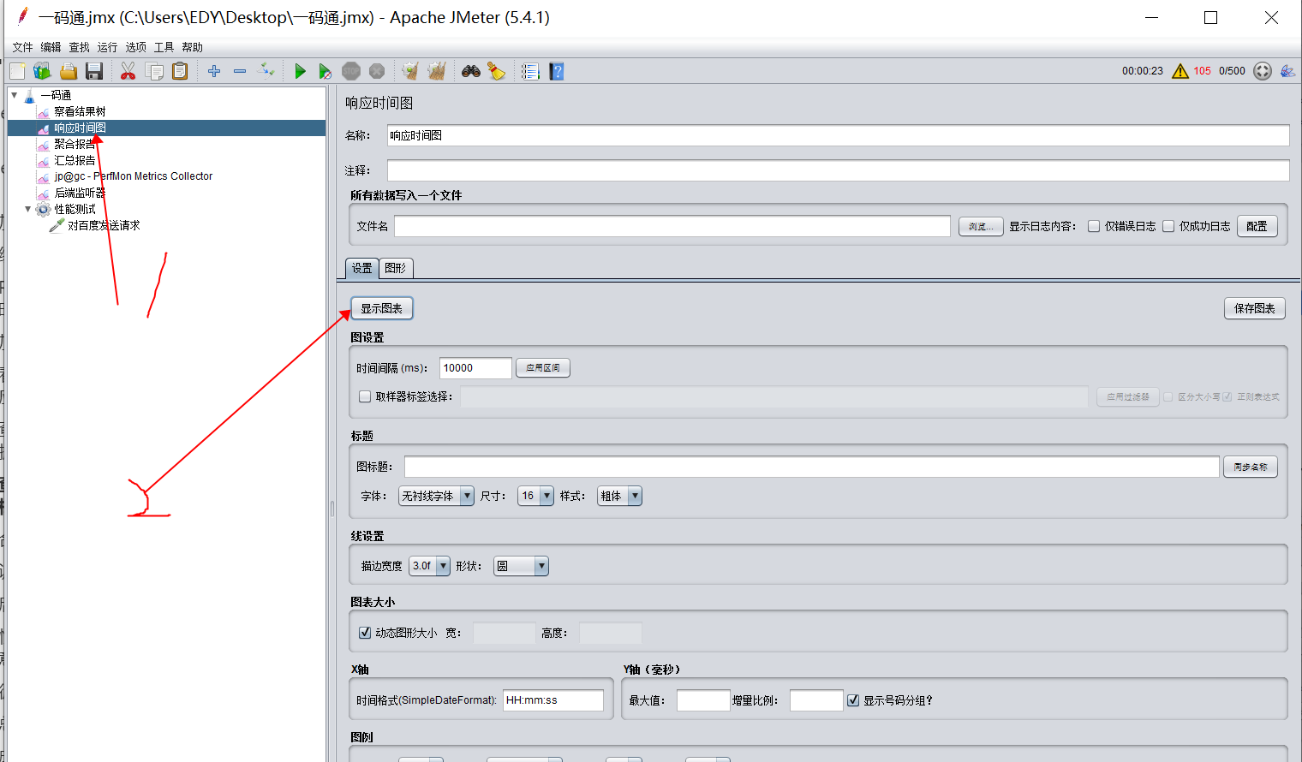1302x762 pixels.
Task: Open the Function Helper list icon
Action: tap(530, 71)
